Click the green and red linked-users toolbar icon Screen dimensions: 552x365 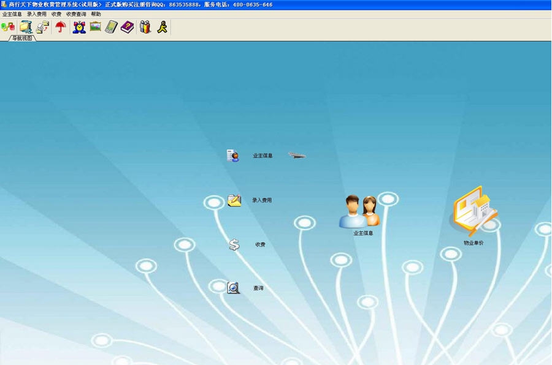8,27
